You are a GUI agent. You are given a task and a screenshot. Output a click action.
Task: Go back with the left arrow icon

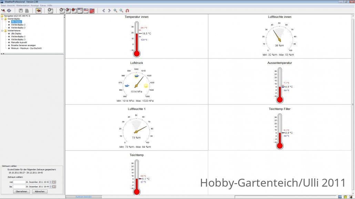tap(104, 11)
